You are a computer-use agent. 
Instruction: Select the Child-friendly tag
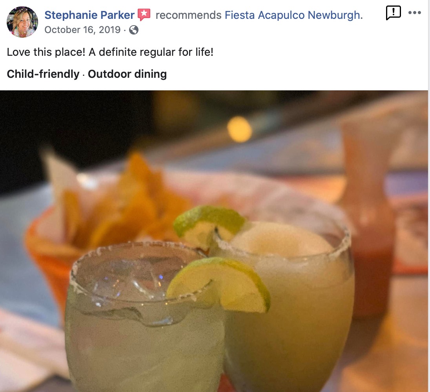pos(43,74)
